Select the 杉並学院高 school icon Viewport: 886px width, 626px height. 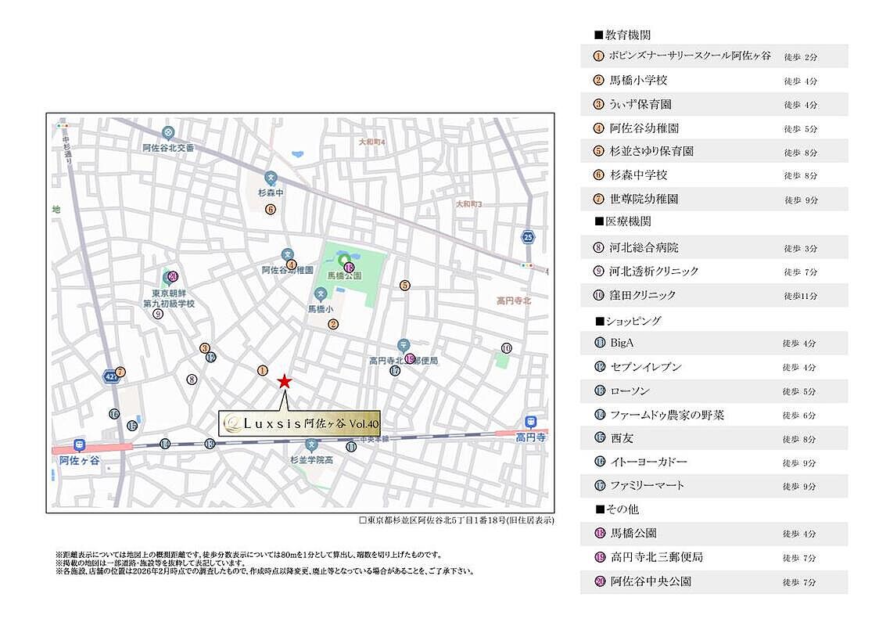click(x=311, y=444)
